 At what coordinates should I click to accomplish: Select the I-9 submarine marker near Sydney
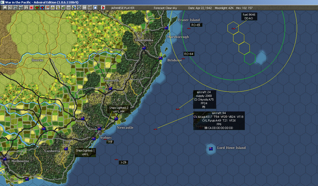(x=105, y=139)
